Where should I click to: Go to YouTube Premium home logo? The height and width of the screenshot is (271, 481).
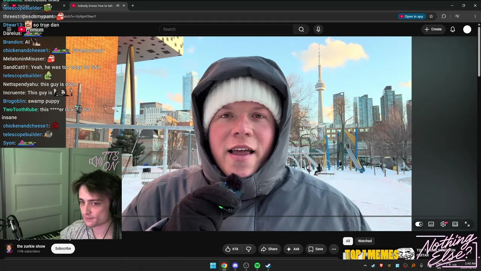point(31,30)
